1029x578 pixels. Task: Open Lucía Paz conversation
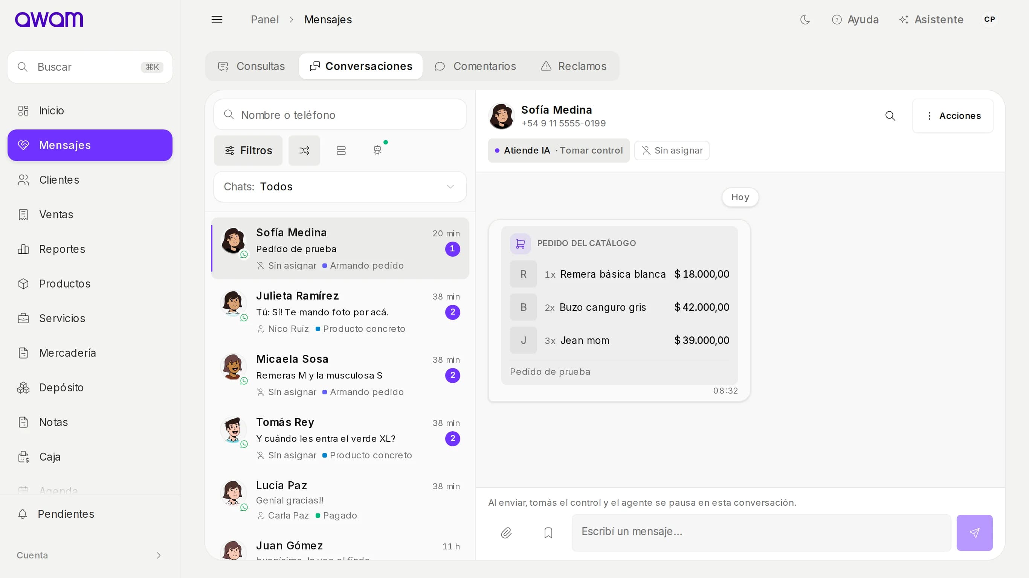pyautogui.click(x=340, y=500)
